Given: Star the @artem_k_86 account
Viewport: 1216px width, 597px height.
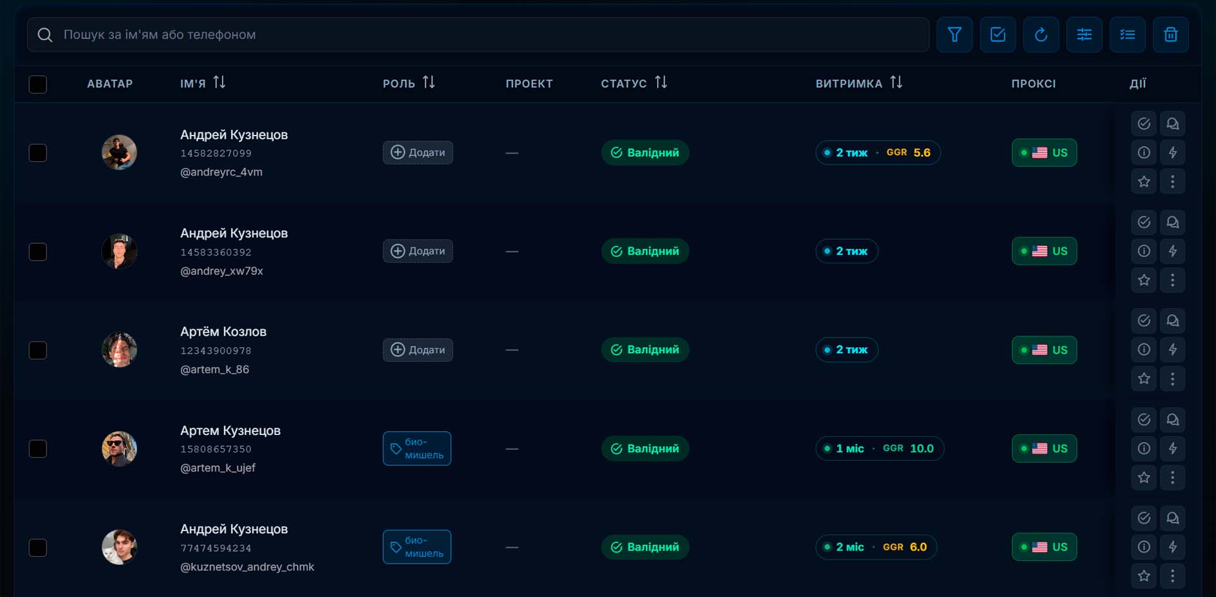Looking at the screenshot, I should [1144, 379].
